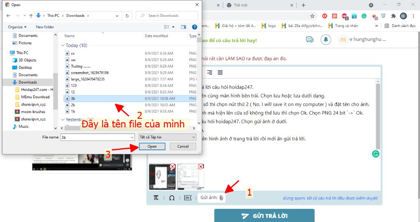Expand the File name history dropdown

coord(132,137)
